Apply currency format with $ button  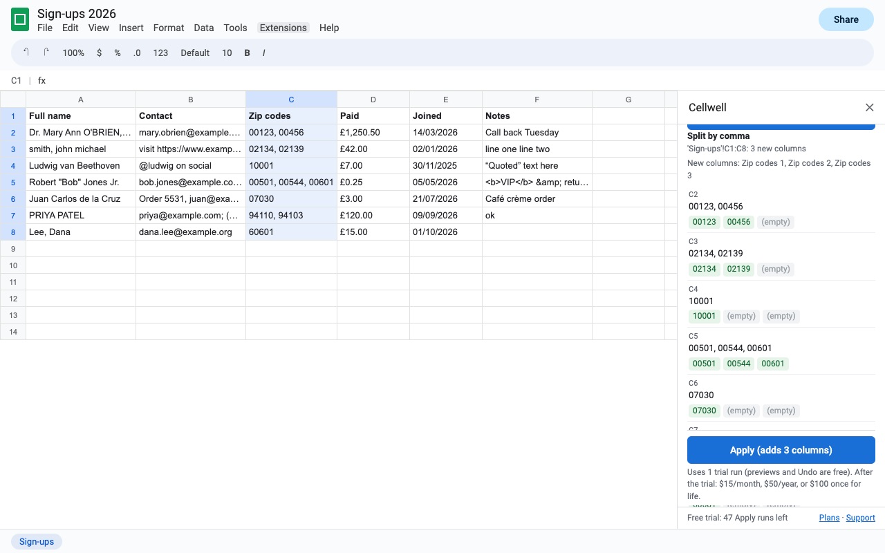(100, 53)
